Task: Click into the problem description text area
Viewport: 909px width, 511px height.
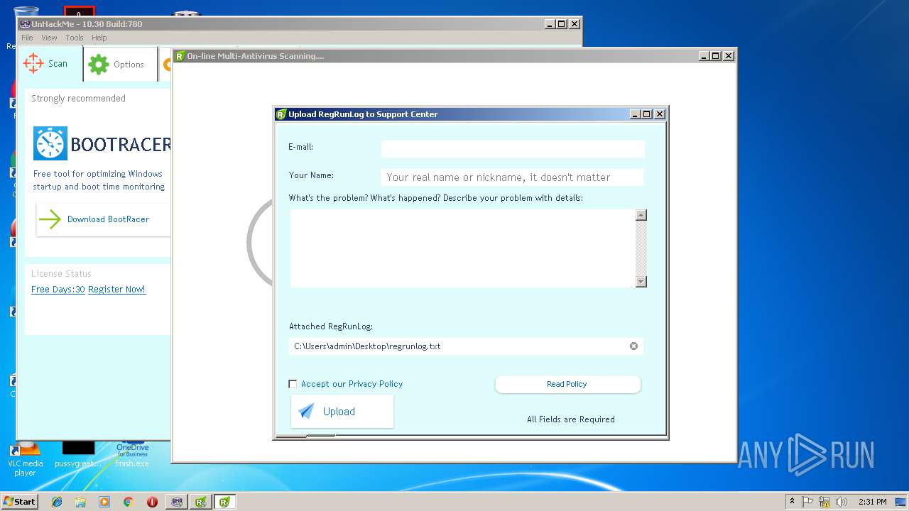Action: click(x=463, y=248)
